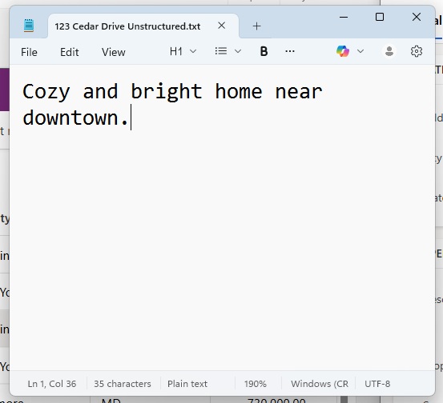Screen dimensions: 443x403
Task: Click the bulleted list icon
Action: coord(220,51)
